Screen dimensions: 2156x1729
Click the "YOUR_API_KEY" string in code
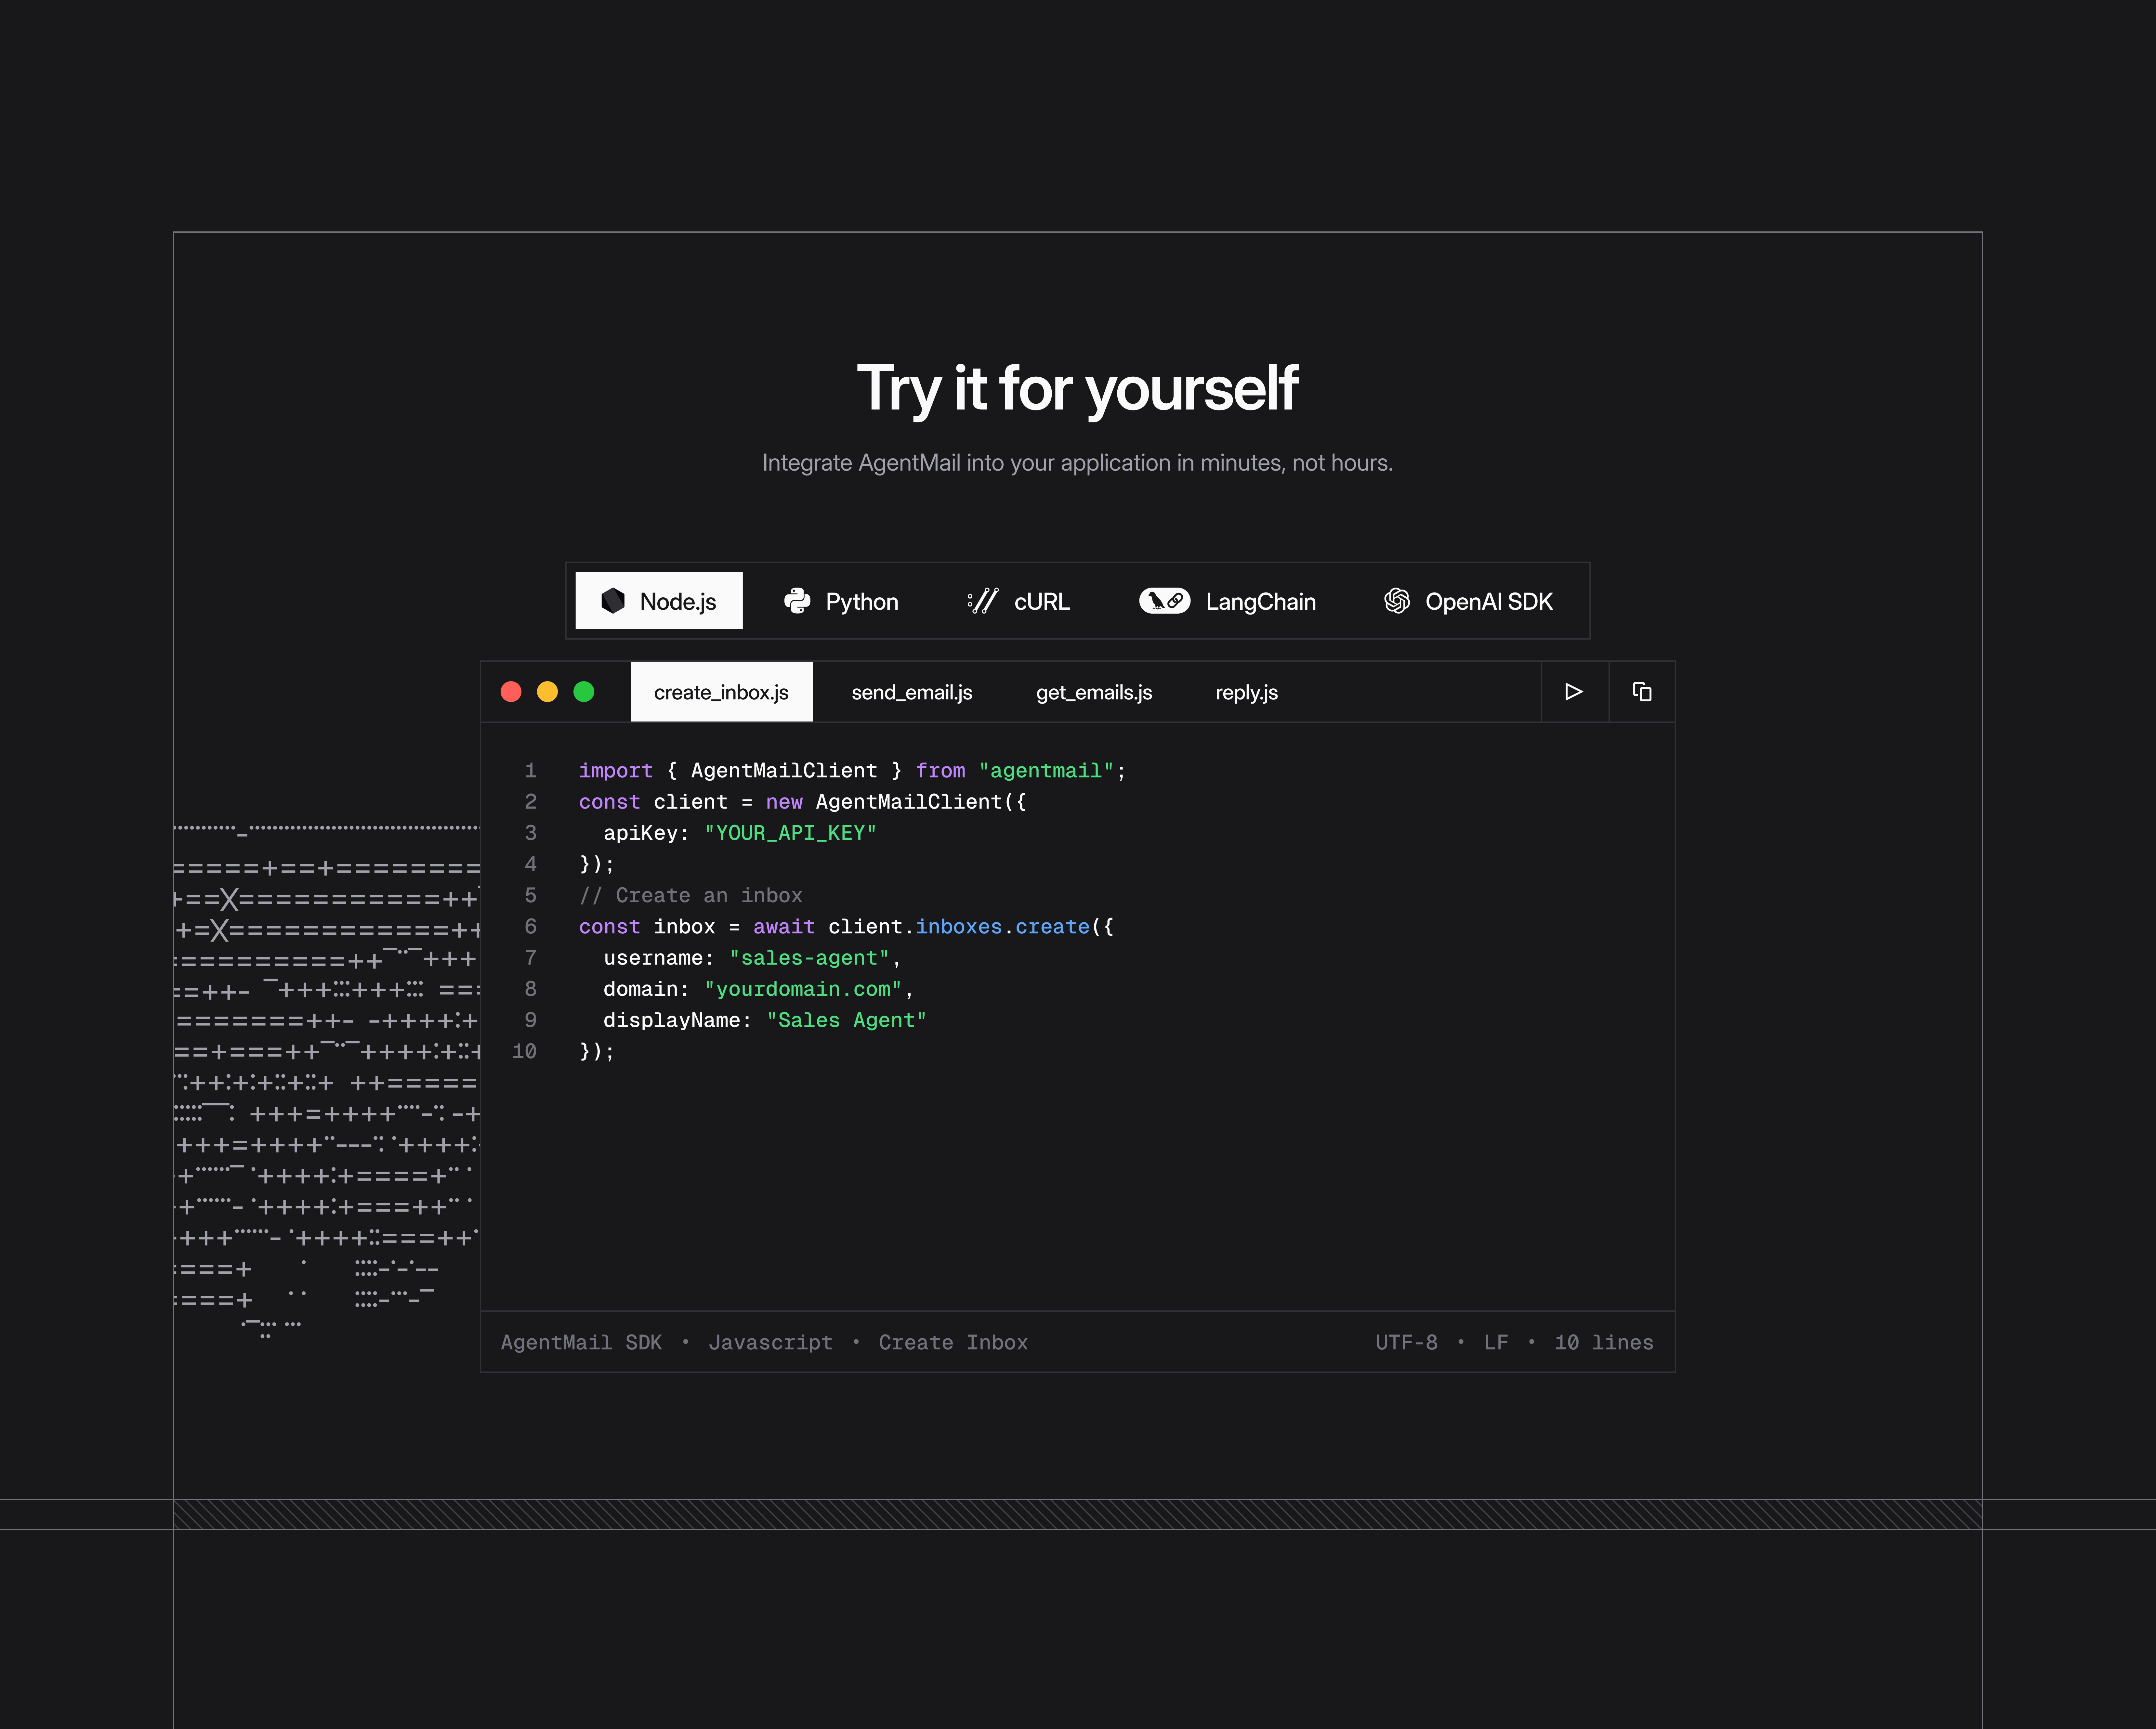pos(790,833)
